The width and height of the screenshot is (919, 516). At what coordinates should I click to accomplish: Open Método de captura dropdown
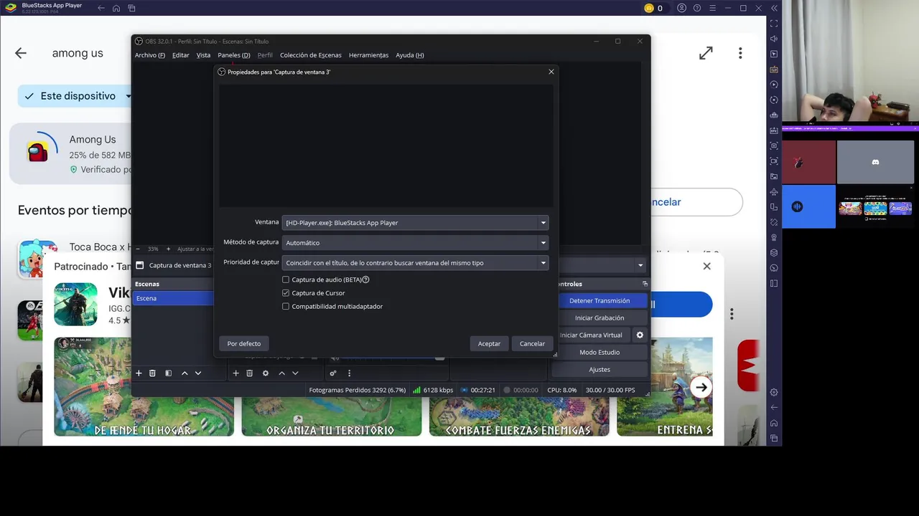point(415,243)
